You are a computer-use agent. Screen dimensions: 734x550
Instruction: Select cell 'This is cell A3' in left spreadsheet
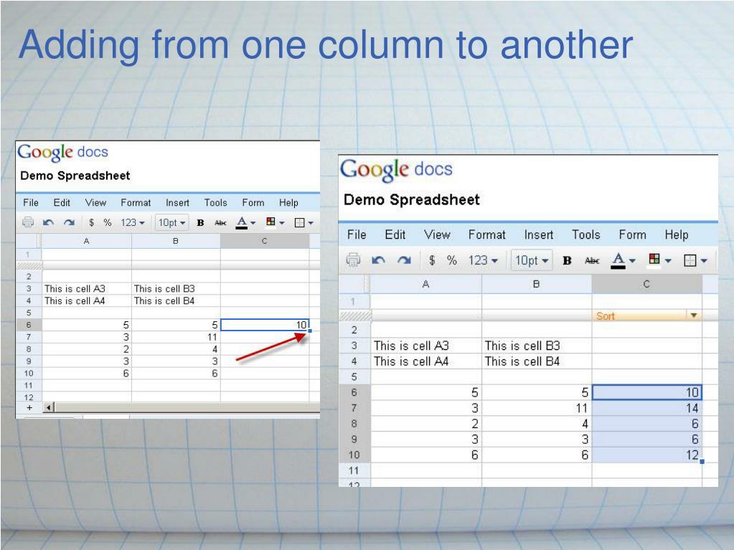tap(87, 288)
